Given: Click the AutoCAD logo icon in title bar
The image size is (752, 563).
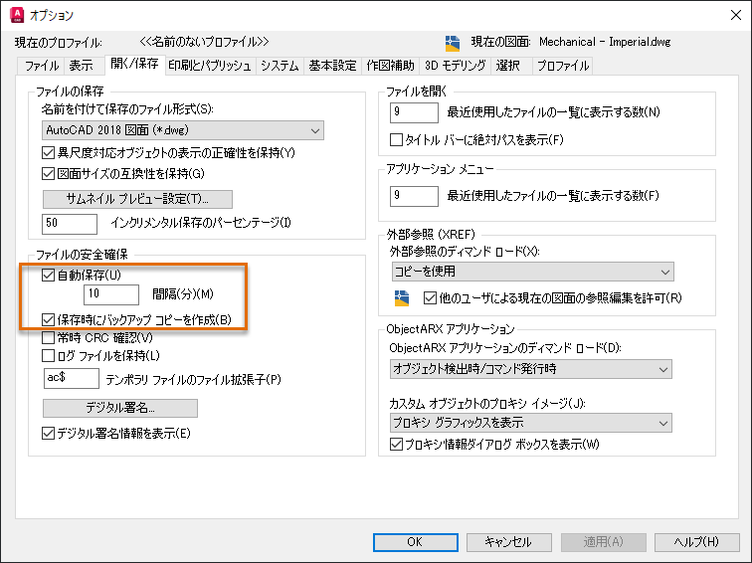Looking at the screenshot, I should pyautogui.click(x=17, y=15).
